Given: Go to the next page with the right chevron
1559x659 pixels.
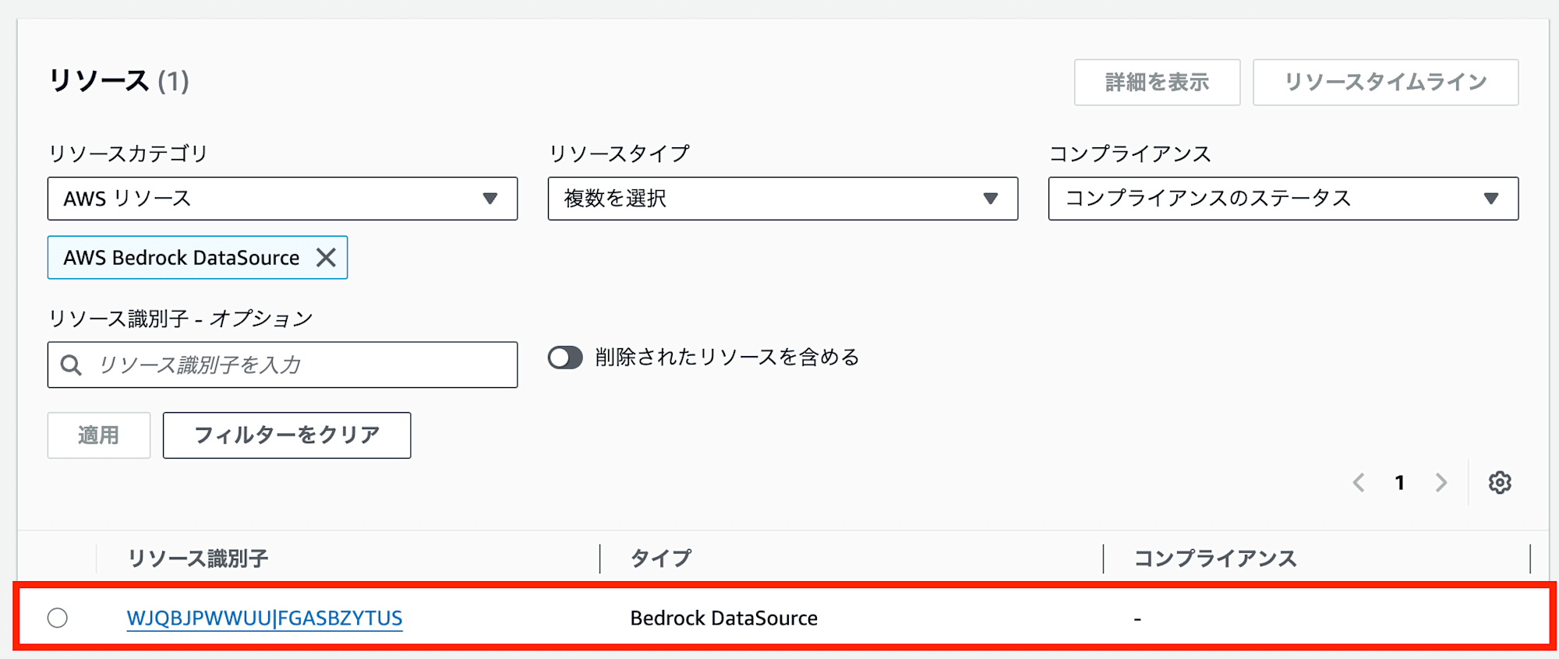Looking at the screenshot, I should point(1441,483).
